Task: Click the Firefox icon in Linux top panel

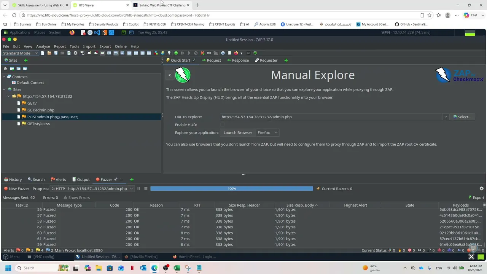Action: (72, 32)
